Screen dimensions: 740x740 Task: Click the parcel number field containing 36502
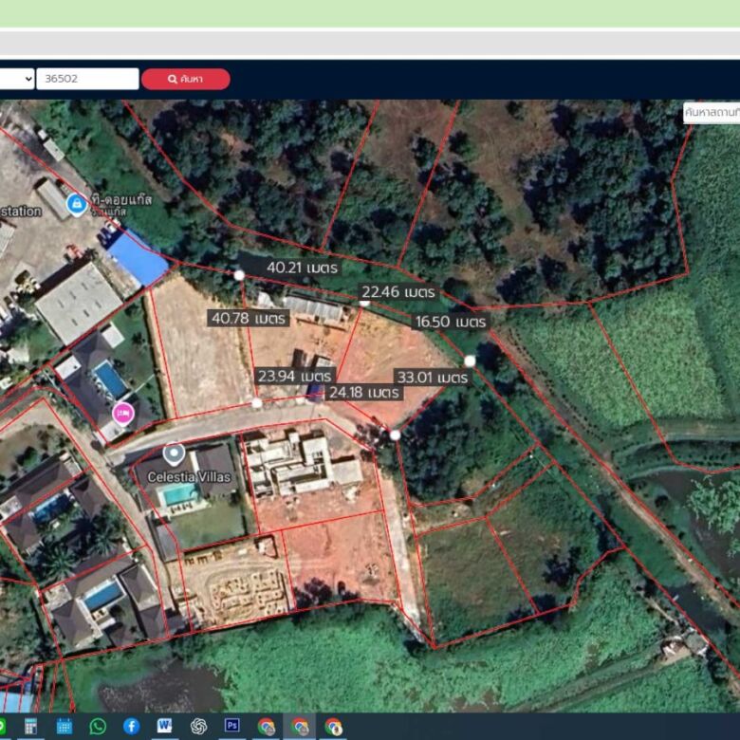[87, 79]
